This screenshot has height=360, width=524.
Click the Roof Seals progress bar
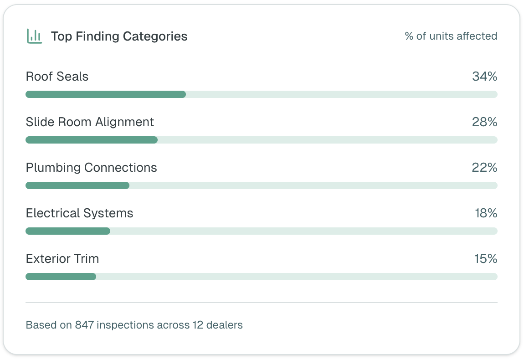[262, 94]
